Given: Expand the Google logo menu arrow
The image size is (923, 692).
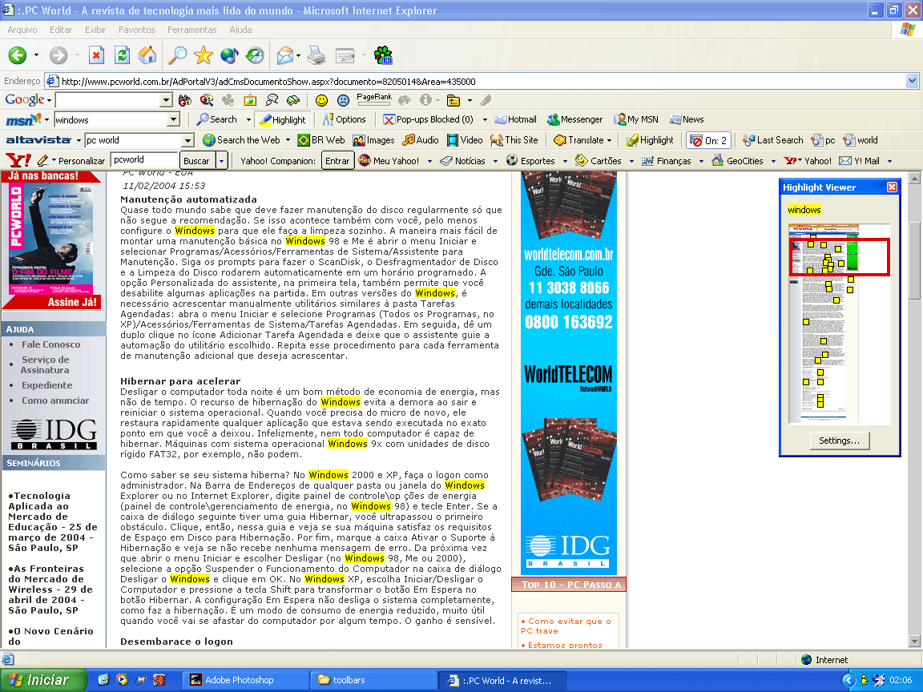Looking at the screenshot, I should click(49, 101).
